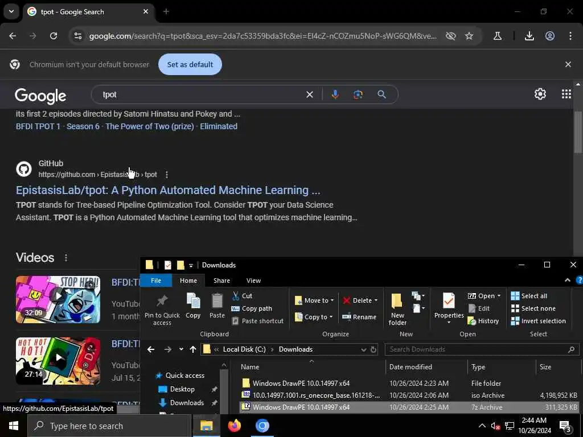The width and height of the screenshot is (583, 437).
Task: Open recent locations dropdown in Explorer
Action: click(x=181, y=349)
